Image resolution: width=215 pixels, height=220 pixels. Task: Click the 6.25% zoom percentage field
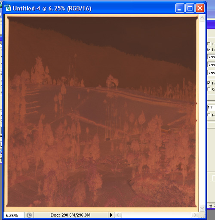13,215
